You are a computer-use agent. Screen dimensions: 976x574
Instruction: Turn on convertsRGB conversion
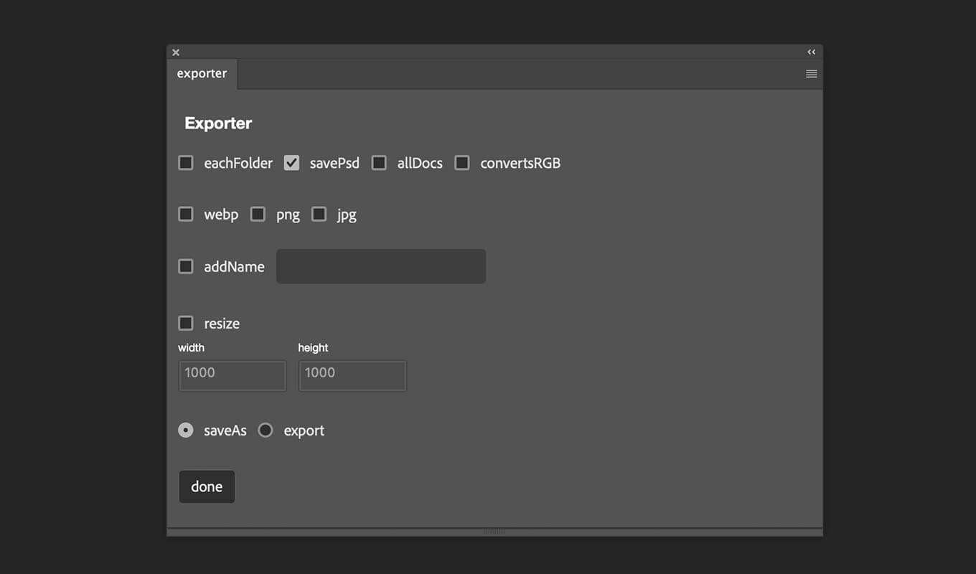click(x=462, y=163)
